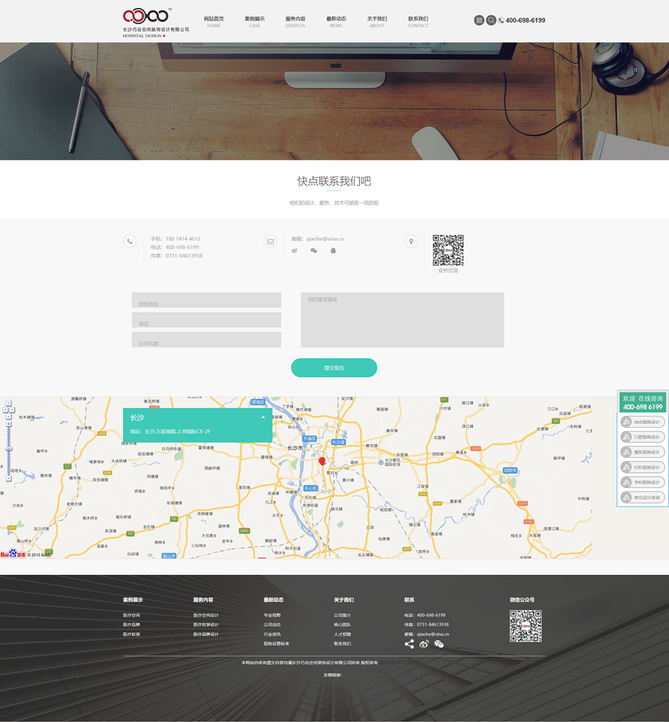The image size is (669, 722).
Task: Click the pencil icon beside 口腔医院设计
Action: [626, 437]
